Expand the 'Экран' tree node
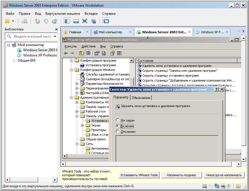The width and height of the screenshot is (249, 191). [x=82, y=125]
